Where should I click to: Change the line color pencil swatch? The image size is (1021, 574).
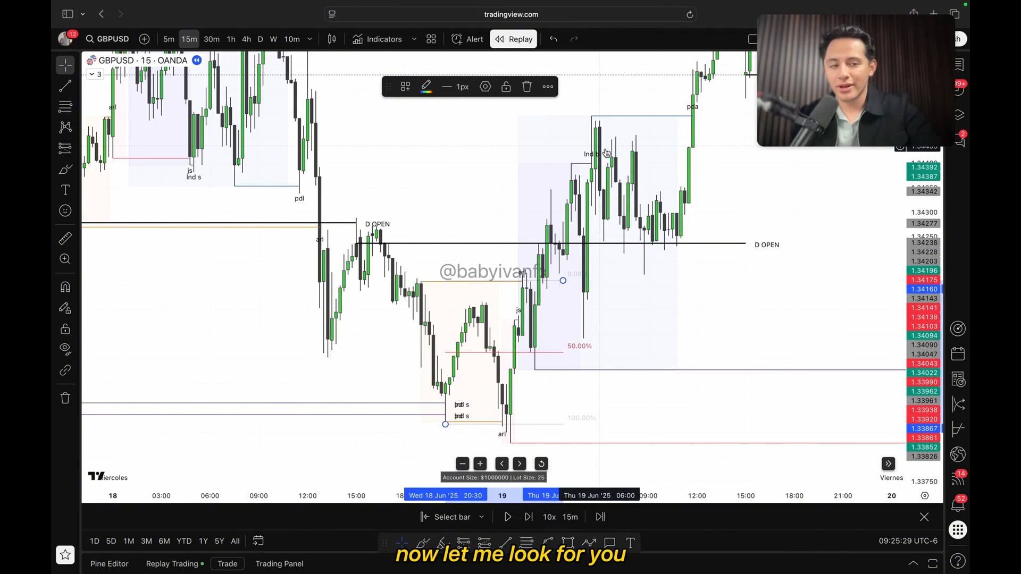tap(426, 87)
